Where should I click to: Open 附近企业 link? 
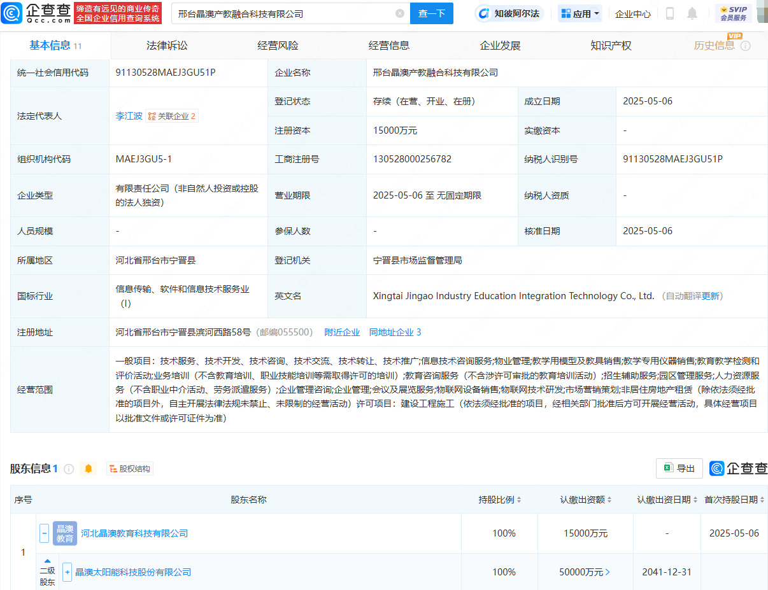coord(342,332)
